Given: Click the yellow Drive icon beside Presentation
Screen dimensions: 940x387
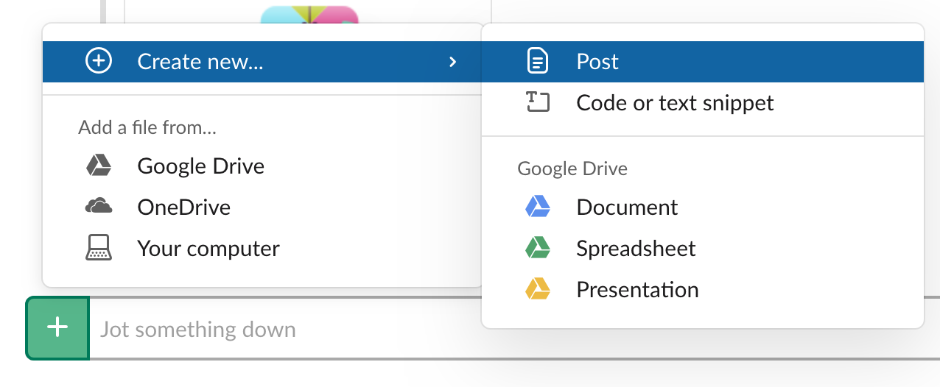Looking at the screenshot, I should (538, 290).
